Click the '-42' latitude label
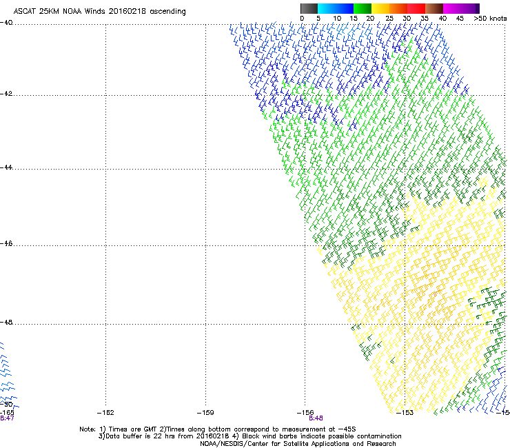This screenshot has width=510, height=448. click(x=6, y=94)
